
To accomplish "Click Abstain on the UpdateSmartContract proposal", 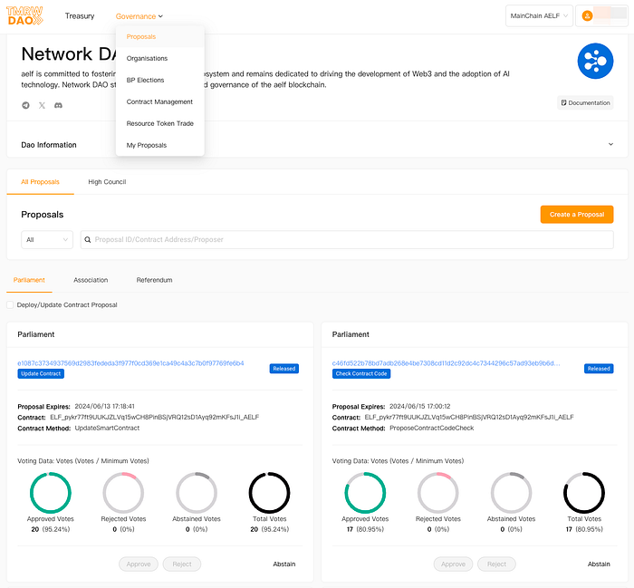I will tap(284, 564).
